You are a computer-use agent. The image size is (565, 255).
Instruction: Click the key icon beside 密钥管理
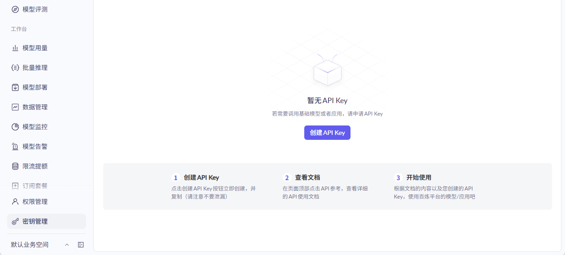15,221
